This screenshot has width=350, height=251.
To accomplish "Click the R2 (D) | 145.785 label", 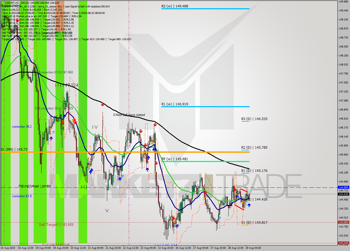I will (x=254, y=147).
